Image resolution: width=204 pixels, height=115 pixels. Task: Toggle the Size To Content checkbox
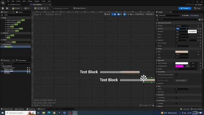click(x=176, y=43)
